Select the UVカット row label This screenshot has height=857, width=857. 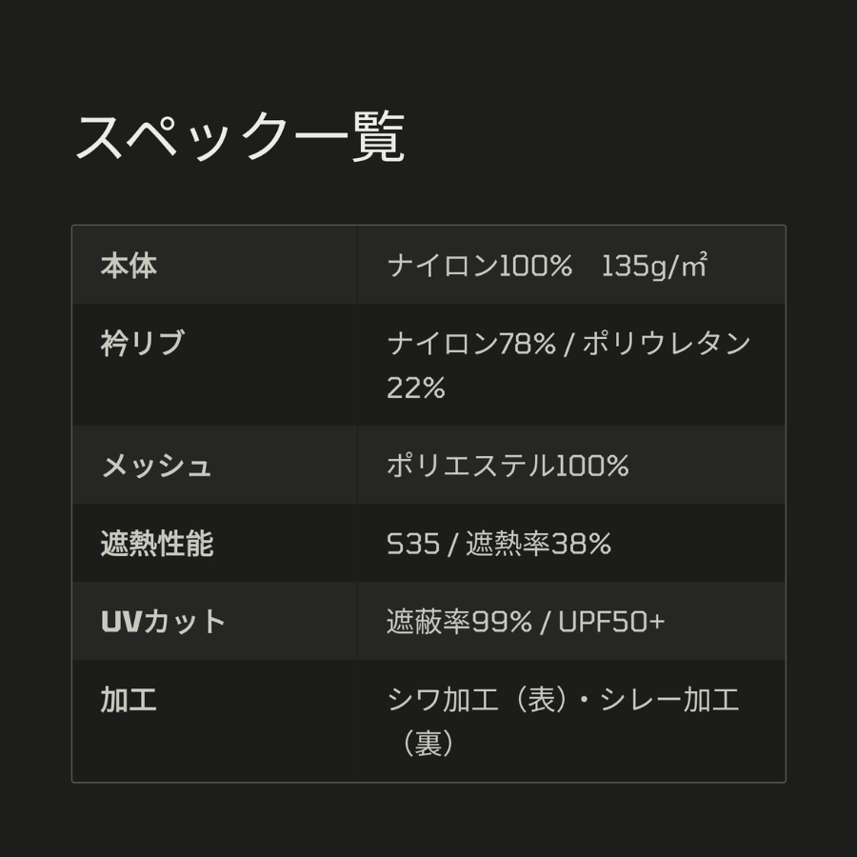[x=163, y=622]
